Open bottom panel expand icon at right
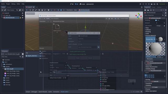This screenshot has width=168, height=94. pos(141,92)
